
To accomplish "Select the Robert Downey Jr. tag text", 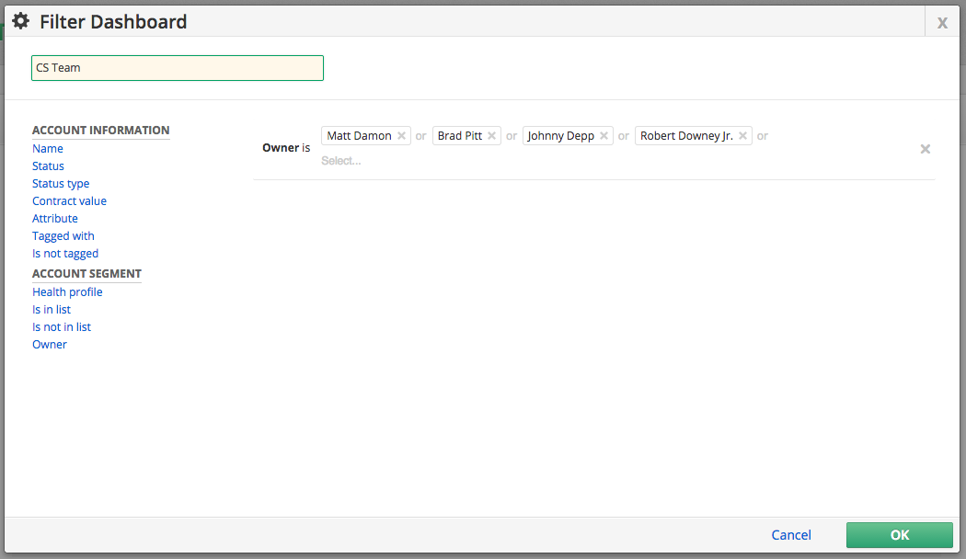I will (x=686, y=135).
